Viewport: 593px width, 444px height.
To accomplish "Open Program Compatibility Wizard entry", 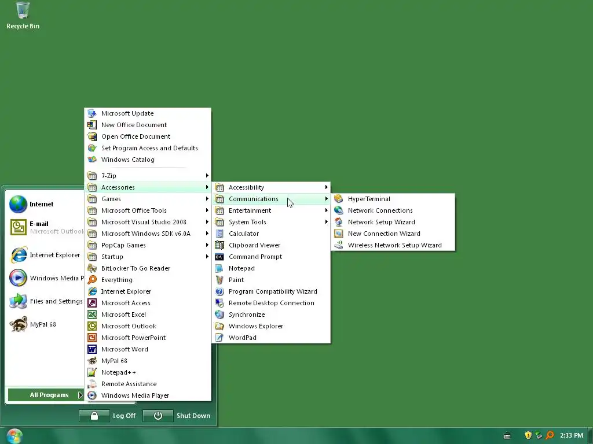I will (x=271, y=291).
